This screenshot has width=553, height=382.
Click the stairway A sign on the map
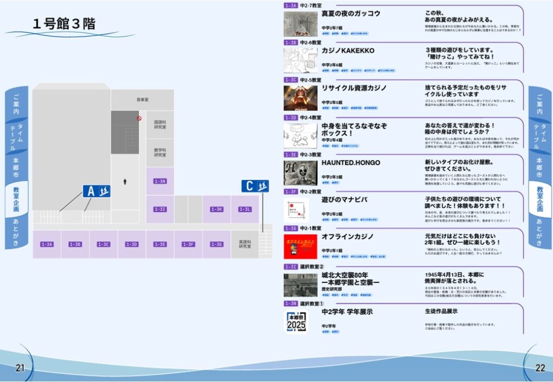click(x=96, y=191)
